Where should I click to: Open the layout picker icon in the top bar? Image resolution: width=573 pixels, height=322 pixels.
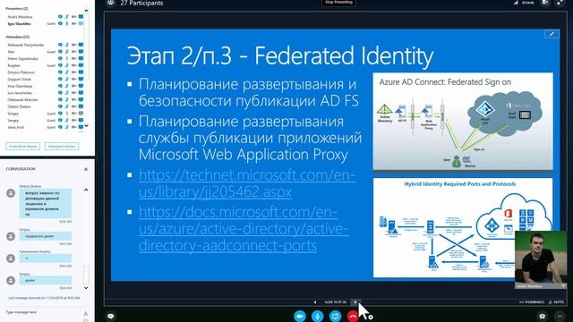[x=545, y=3]
